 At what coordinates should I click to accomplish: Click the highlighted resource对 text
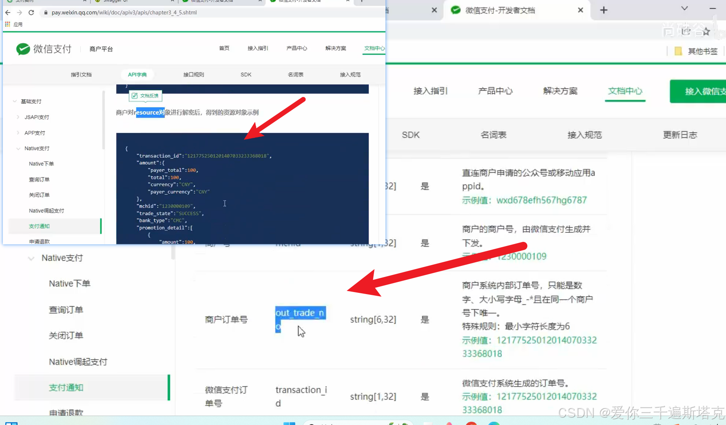coord(150,113)
